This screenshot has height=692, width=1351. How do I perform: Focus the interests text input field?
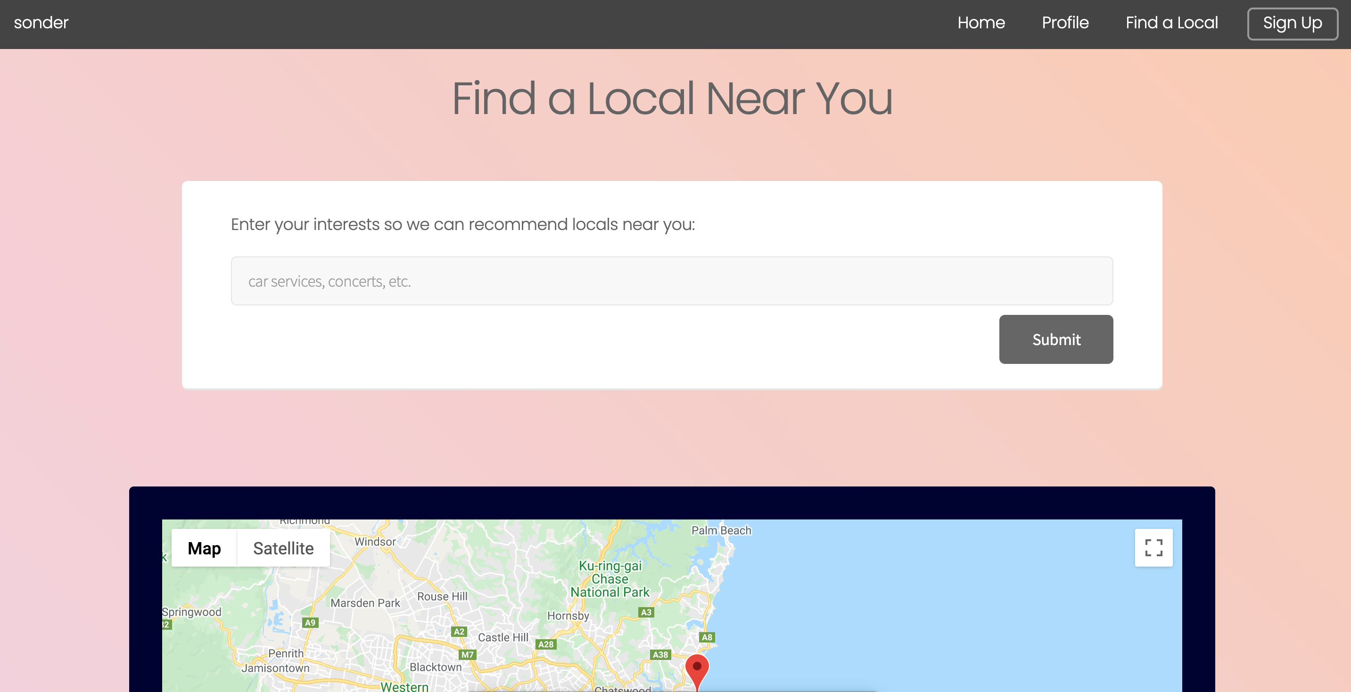(671, 281)
